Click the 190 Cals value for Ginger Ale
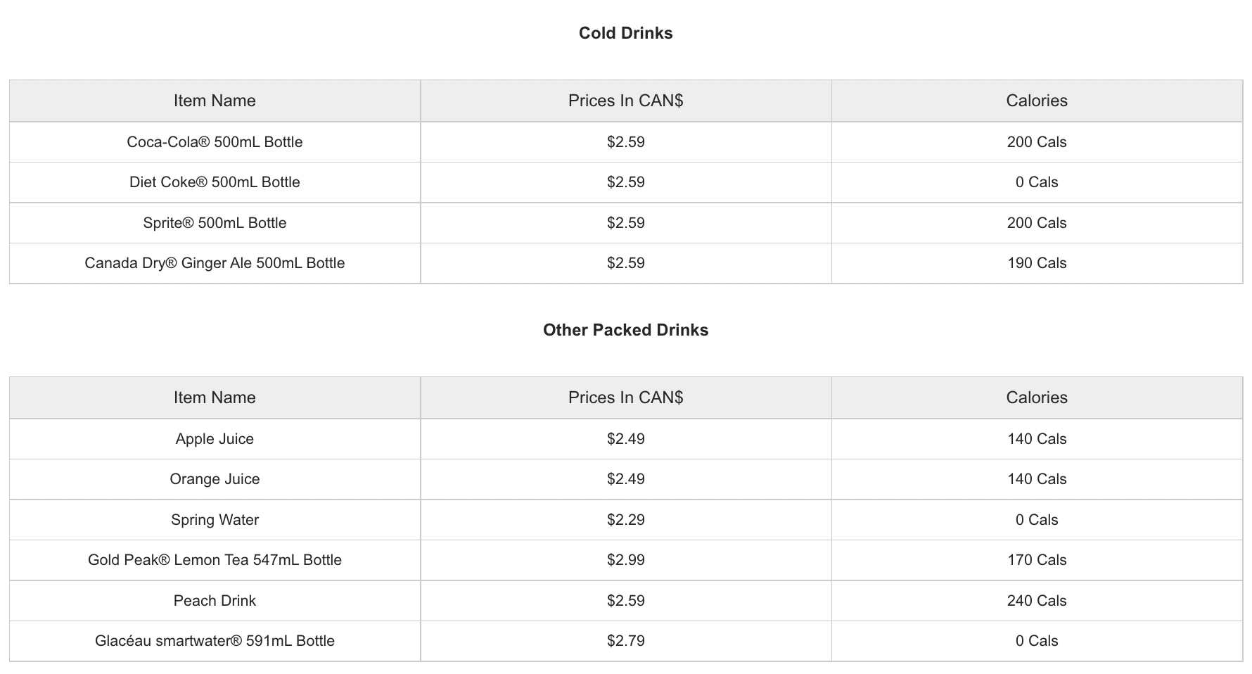The image size is (1252, 674). [x=1037, y=263]
